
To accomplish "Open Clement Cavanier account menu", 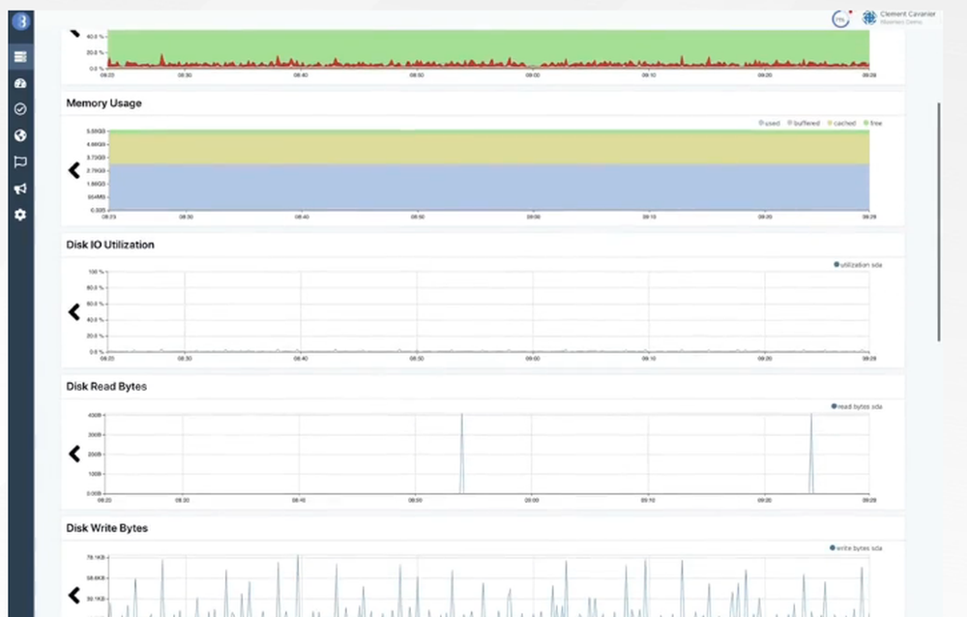I will coord(907,17).
